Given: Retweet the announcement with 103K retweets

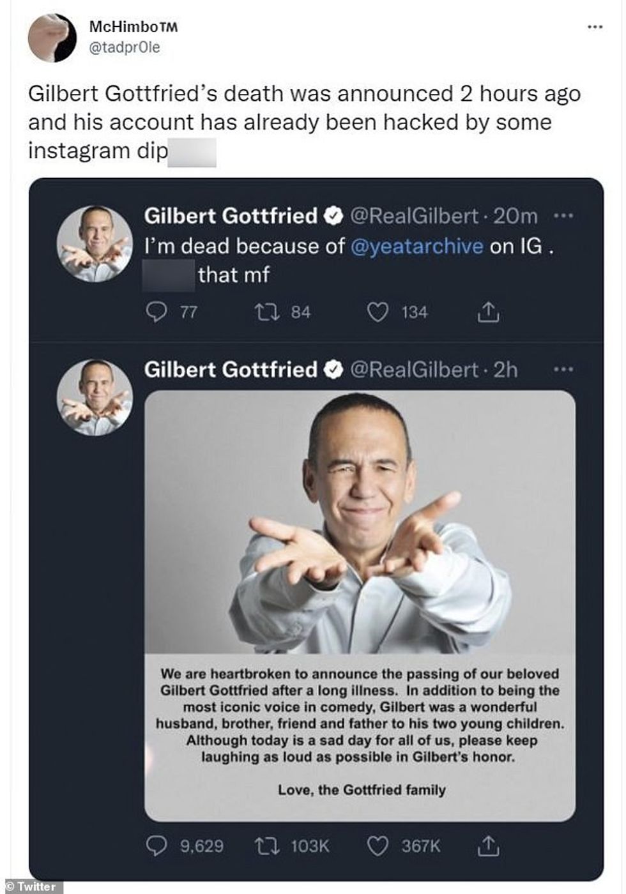Looking at the screenshot, I should click(263, 846).
